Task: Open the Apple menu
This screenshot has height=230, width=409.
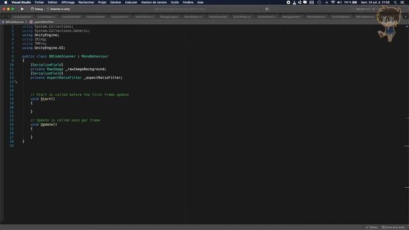Action: click(x=6, y=3)
